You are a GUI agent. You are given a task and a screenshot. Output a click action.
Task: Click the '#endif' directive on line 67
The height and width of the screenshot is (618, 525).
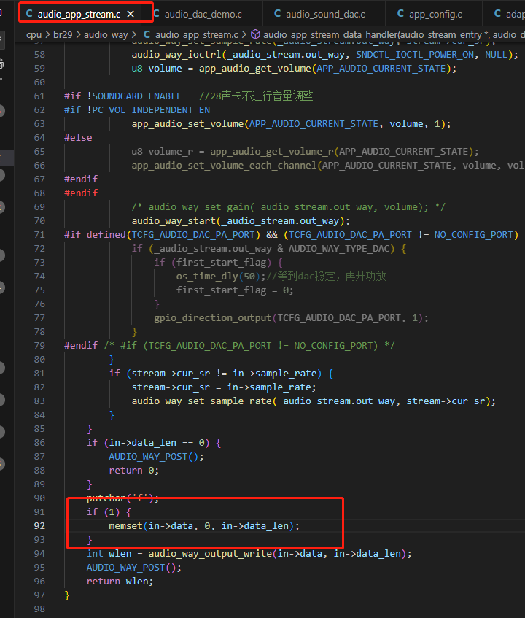coord(81,179)
